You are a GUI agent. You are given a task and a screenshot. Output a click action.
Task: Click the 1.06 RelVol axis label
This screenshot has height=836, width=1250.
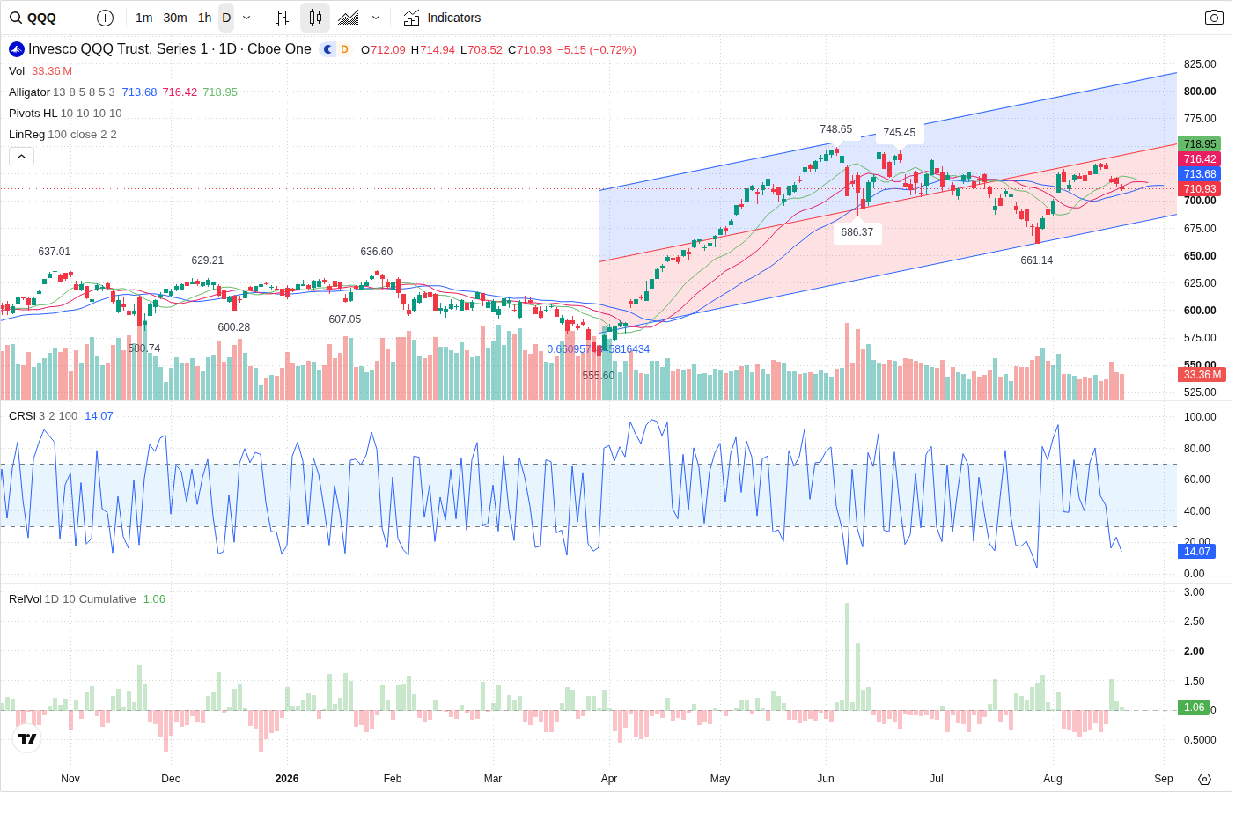(1194, 708)
